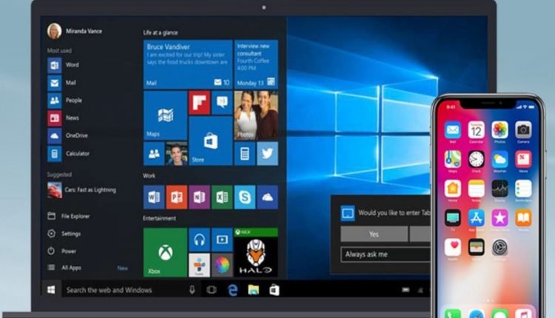Click the Windows Start button

click(51, 290)
